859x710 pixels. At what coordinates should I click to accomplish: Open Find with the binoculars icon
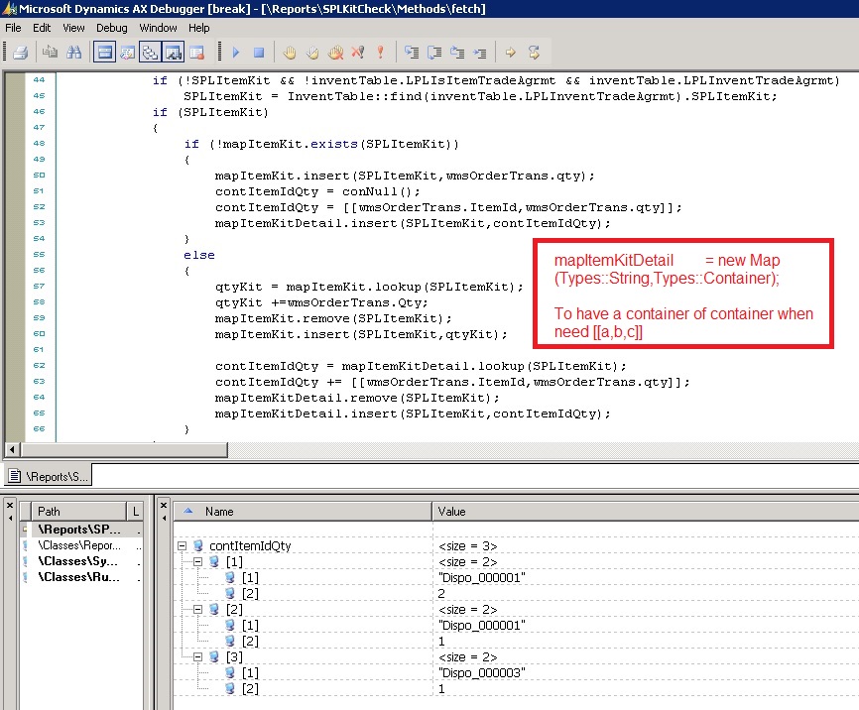(x=74, y=52)
